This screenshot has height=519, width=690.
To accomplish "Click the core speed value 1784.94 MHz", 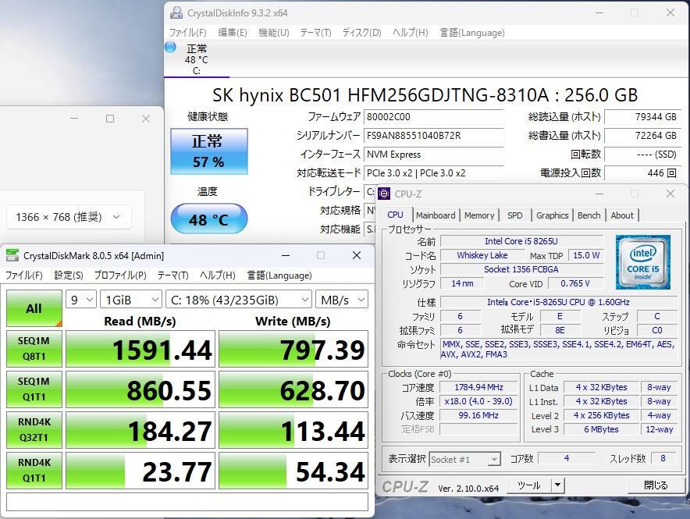I will tap(478, 387).
